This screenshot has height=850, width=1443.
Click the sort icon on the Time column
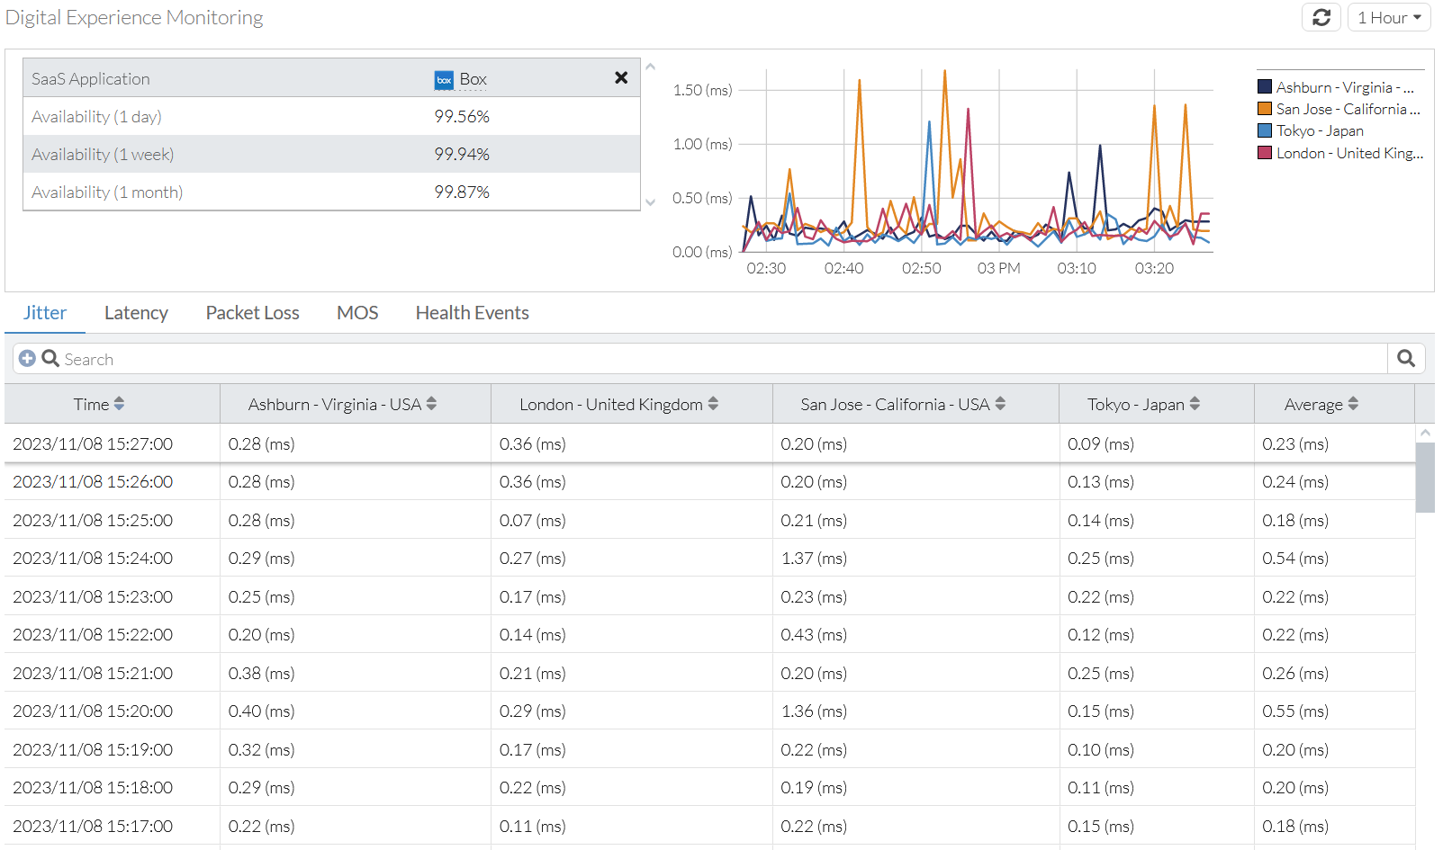(119, 404)
